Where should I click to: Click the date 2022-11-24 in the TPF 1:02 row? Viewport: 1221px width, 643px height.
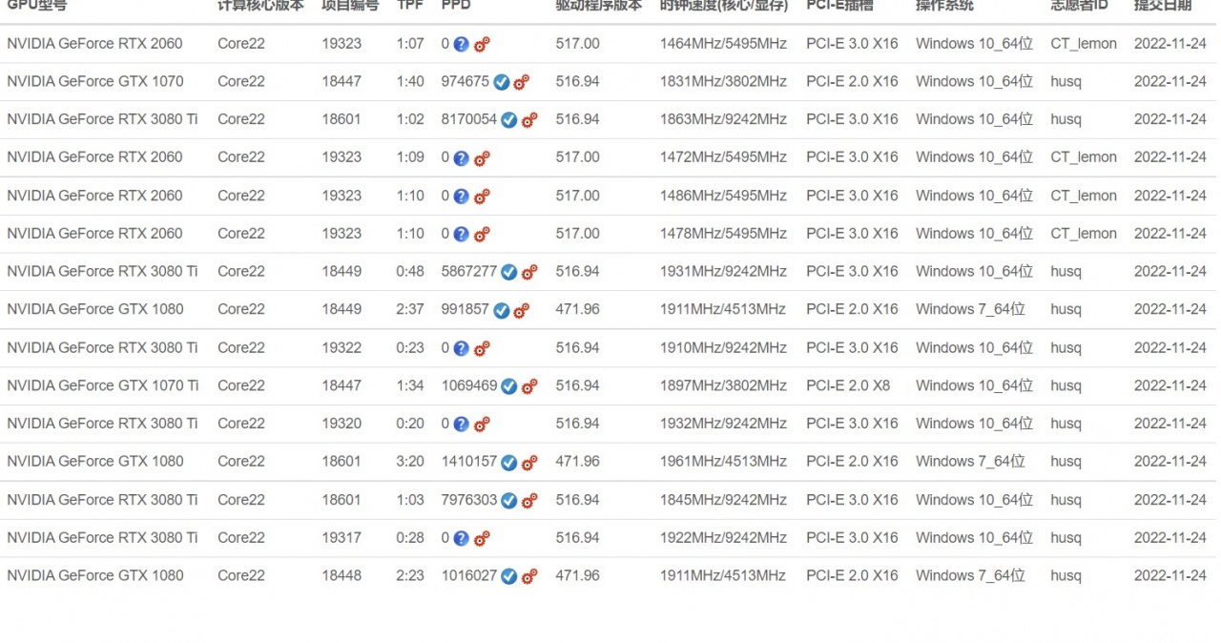[x=1170, y=119]
